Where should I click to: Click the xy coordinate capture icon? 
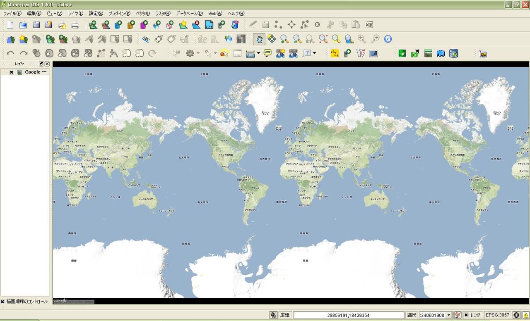click(369, 25)
